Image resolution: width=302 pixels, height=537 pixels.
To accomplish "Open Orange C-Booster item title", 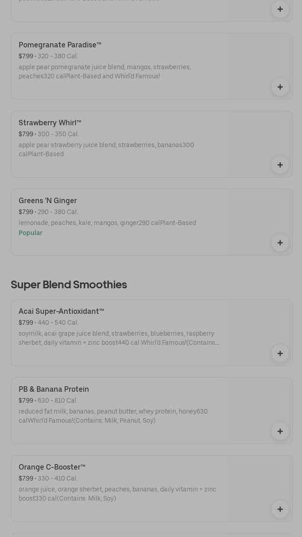I will tap(52, 467).
